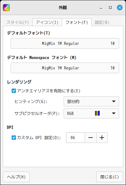This screenshot has height=185, width=126.
Task: Open the ヒンティング dropdown showing 部分的
Action: (92, 101)
